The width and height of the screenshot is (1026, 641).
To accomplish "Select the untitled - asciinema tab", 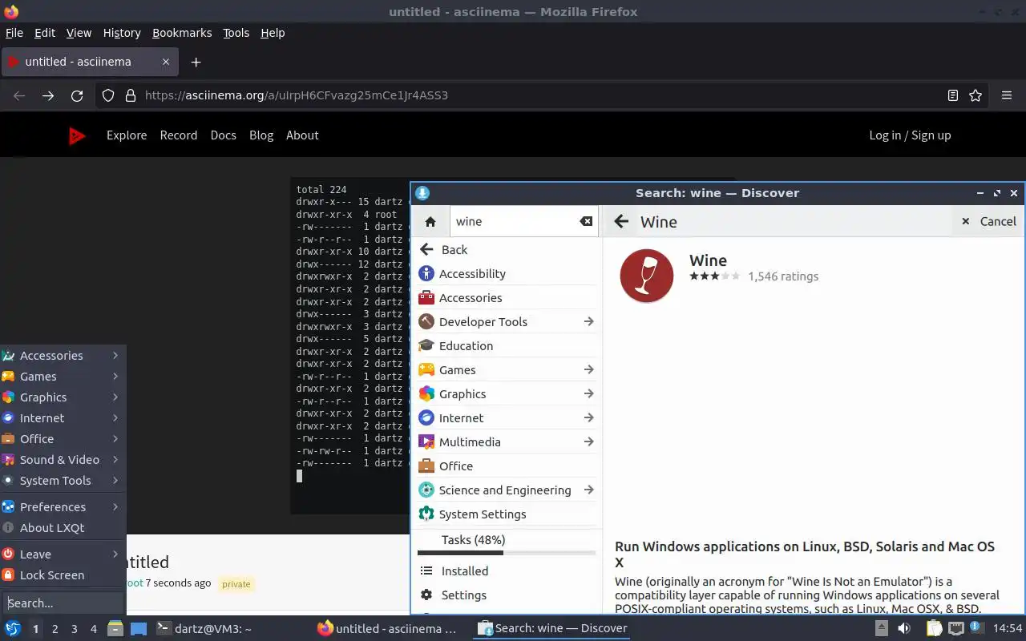I will 88,62.
